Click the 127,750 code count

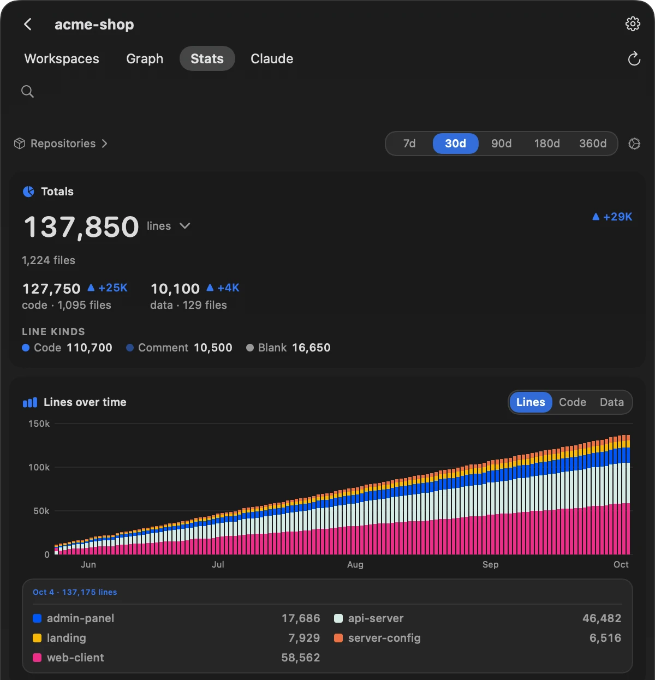pos(51,288)
